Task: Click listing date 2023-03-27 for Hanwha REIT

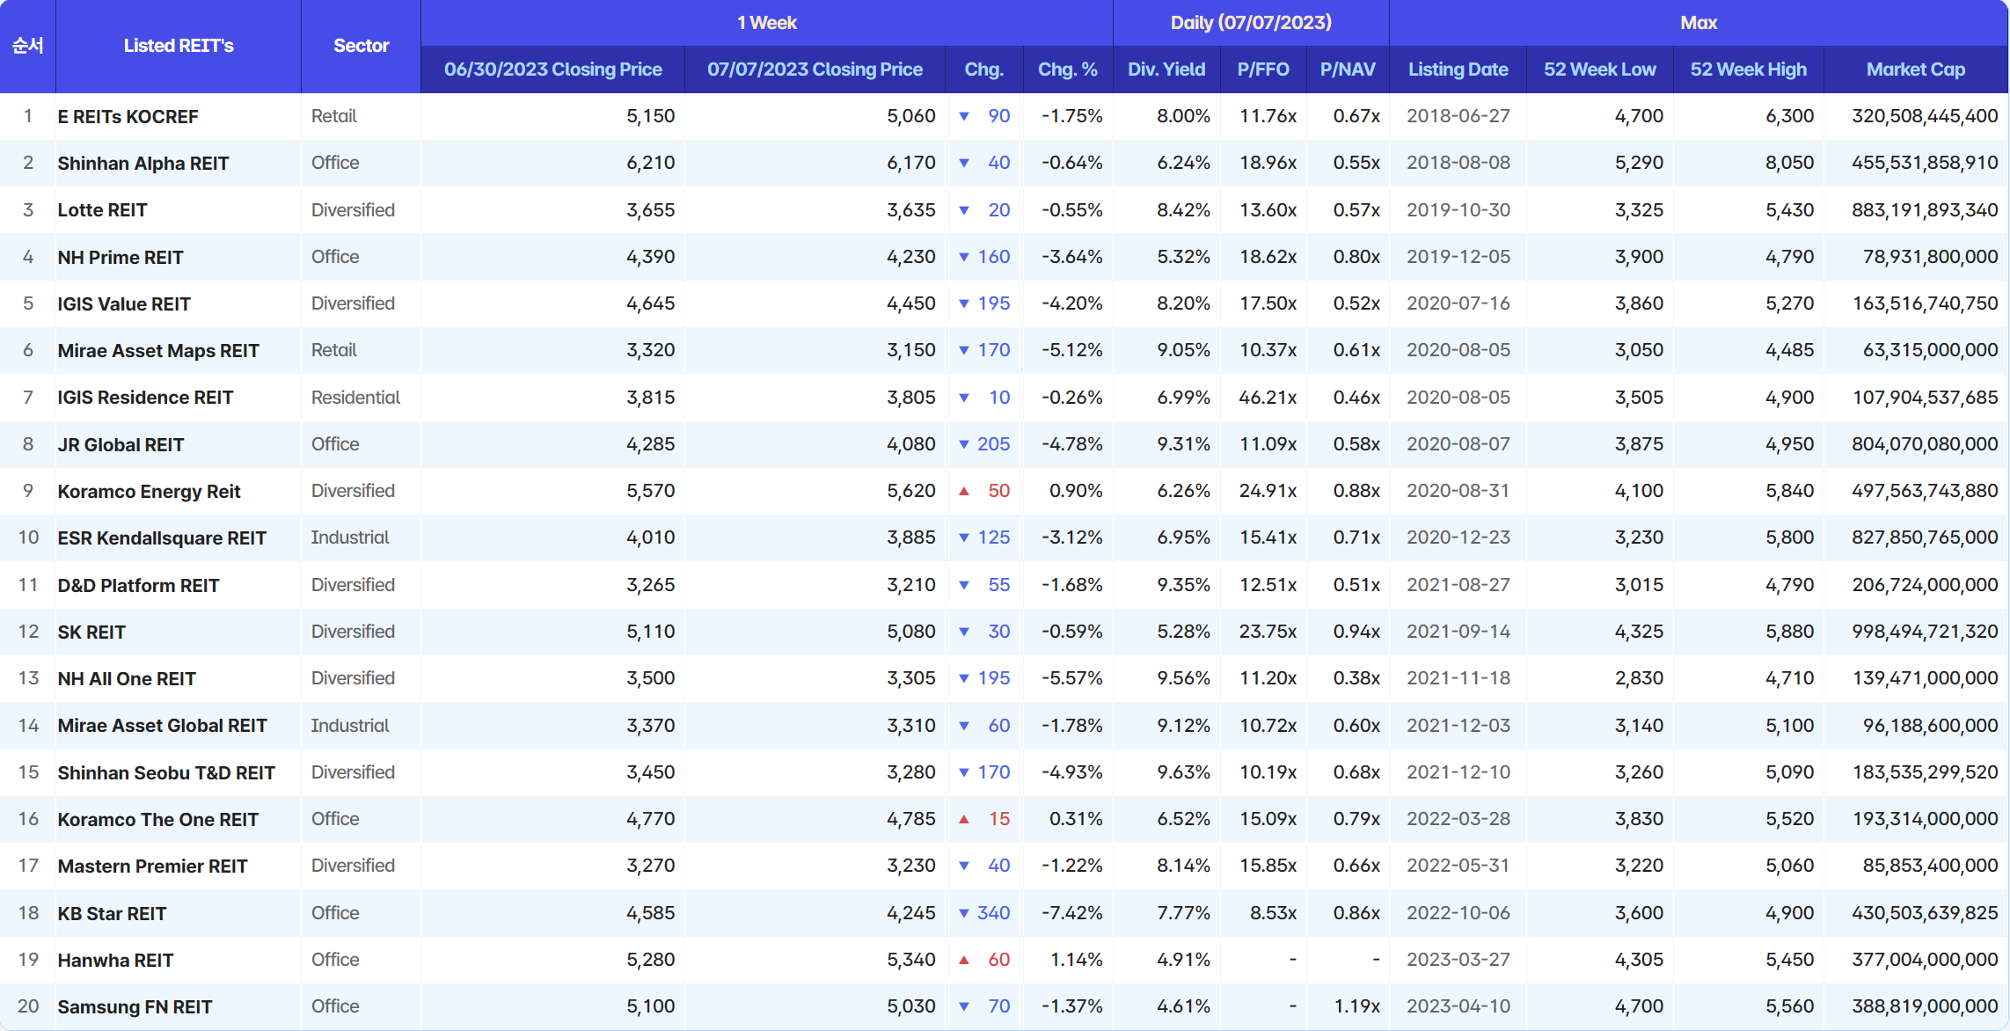Action: point(1458,960)
